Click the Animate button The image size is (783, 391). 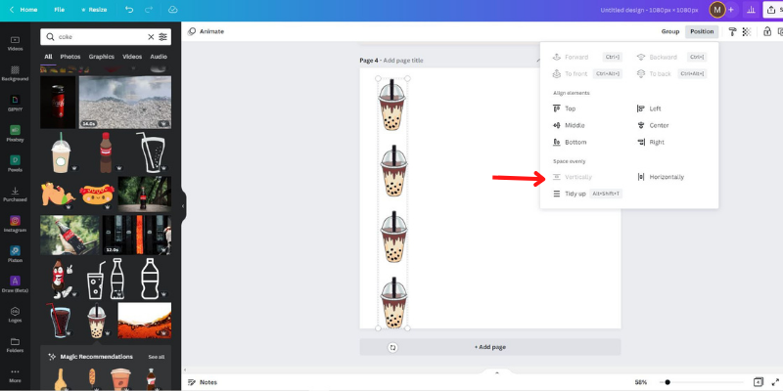206,31
